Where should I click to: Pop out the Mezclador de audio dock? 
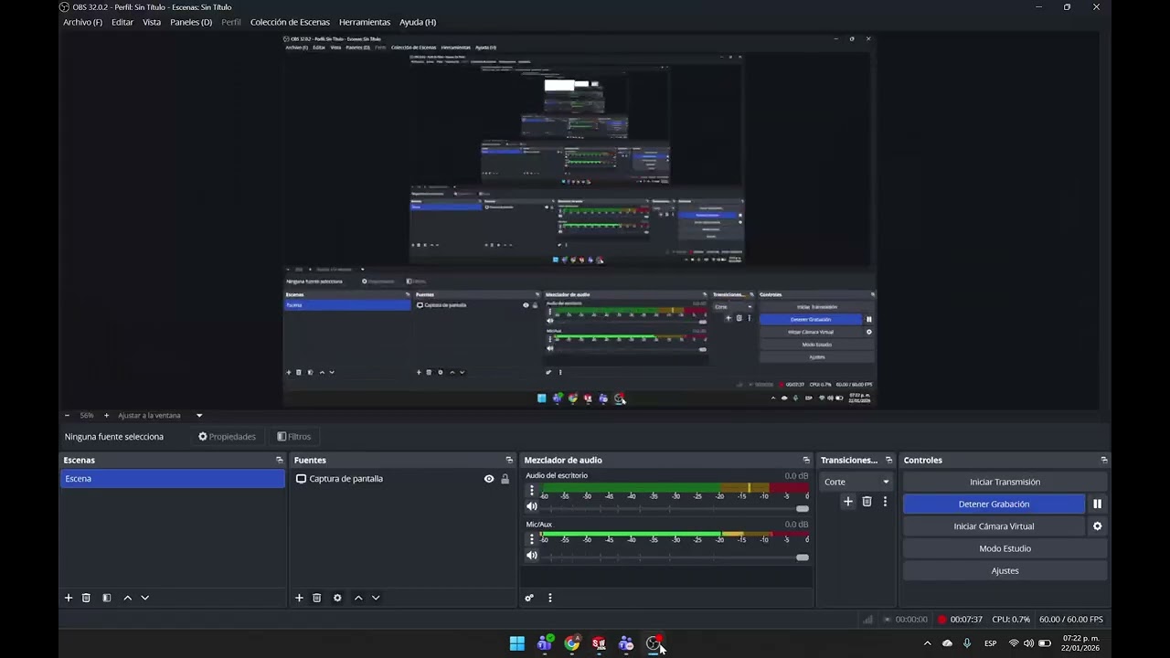pyautogui.click(x=806, y=460)
